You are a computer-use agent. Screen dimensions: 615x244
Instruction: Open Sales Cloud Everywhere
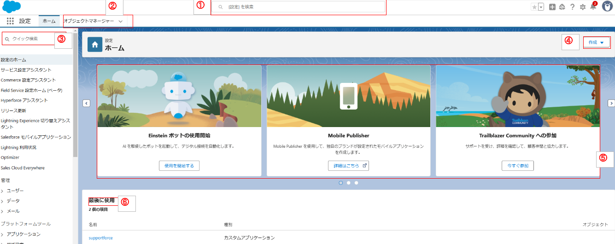click(x=23, y=168)
